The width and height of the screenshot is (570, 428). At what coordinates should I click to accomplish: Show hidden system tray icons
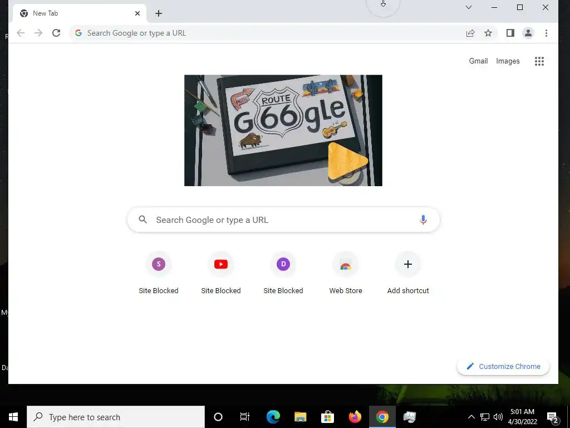(471, 417)
